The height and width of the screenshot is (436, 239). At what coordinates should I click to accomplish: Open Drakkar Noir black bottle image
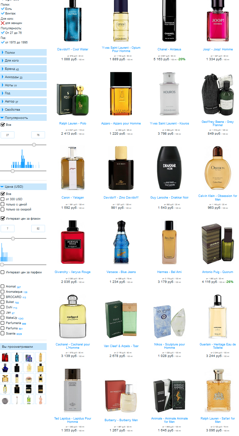point(169,168)
